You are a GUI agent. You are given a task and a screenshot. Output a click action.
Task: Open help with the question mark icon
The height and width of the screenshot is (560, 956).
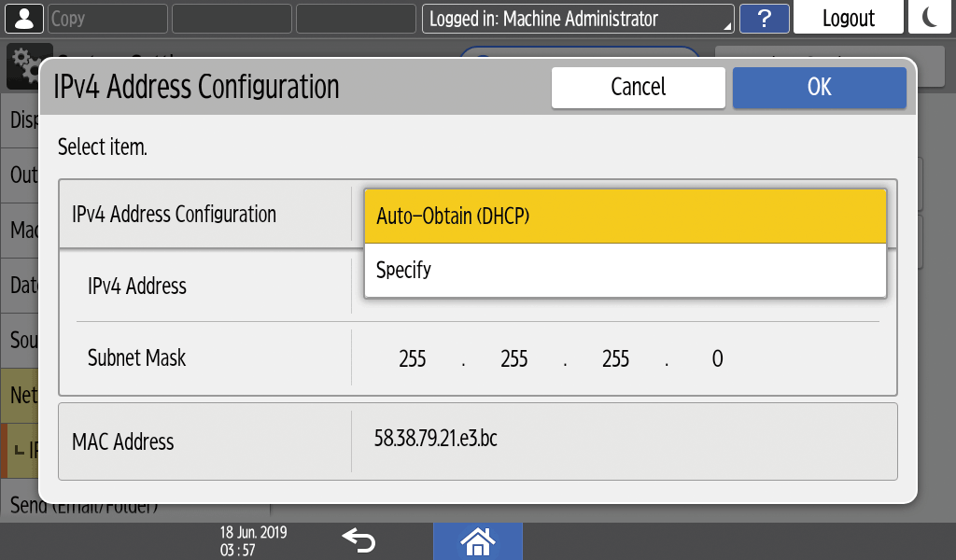pyautogui.click(x=764, y=19)
